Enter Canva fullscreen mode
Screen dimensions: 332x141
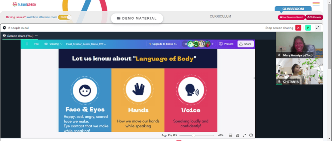tap(244, 135)
